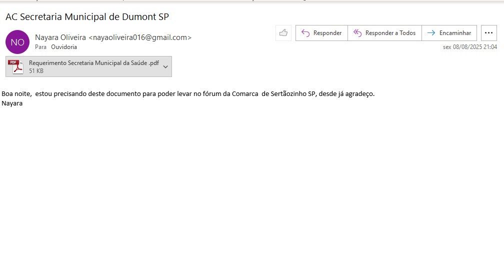This screenshot has height=264, width=504.
Task: Expand the PDF attachment dropdown chevron
Action: pos(165,67)
